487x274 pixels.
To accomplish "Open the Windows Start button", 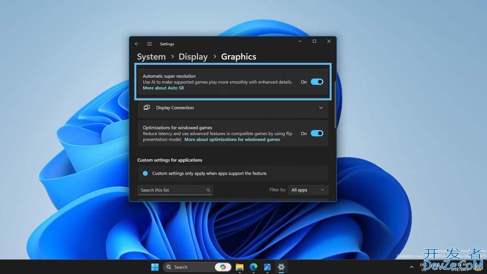I will (155, 267).
